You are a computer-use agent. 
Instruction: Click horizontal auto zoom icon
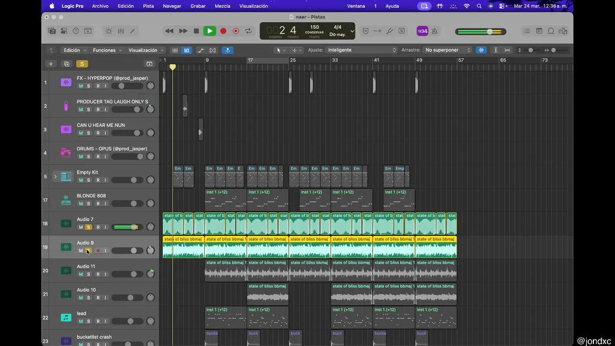(x=507, y=50)
